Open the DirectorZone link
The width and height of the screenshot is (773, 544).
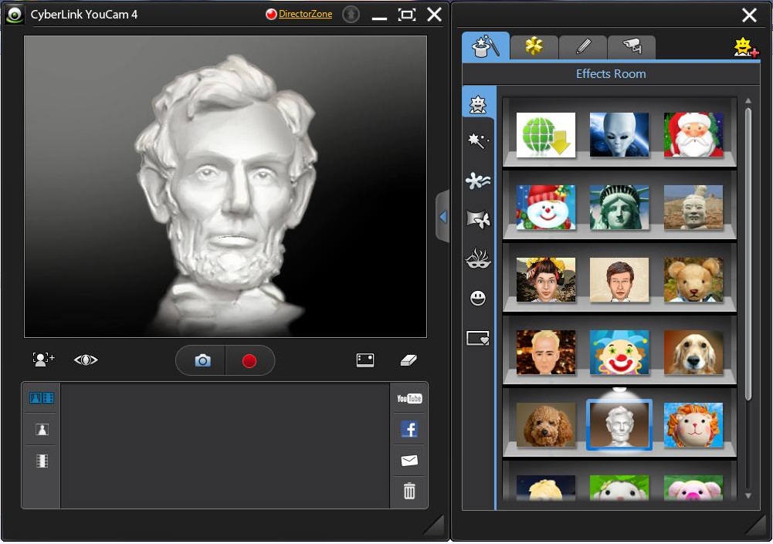point(305,14)
